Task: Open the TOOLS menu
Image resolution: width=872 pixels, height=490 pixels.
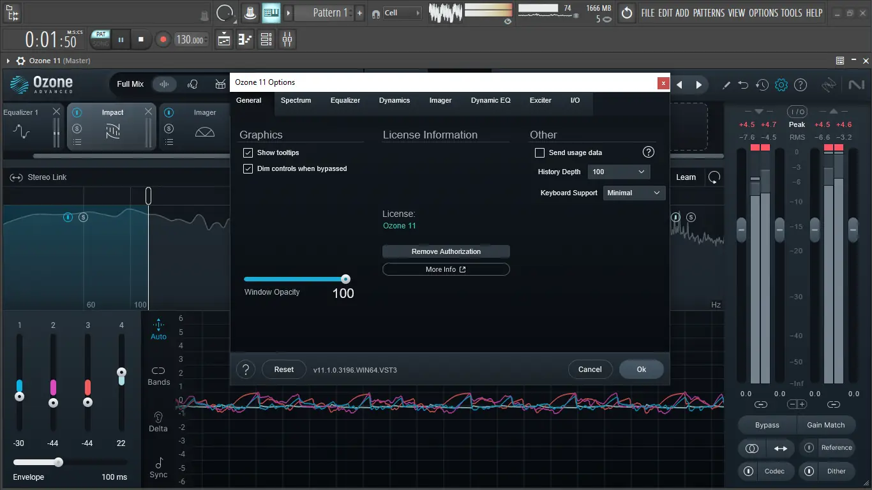Action: pos(792,13)
